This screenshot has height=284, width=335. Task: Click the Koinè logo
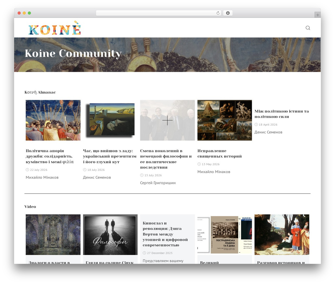click(x=55, y=28)
